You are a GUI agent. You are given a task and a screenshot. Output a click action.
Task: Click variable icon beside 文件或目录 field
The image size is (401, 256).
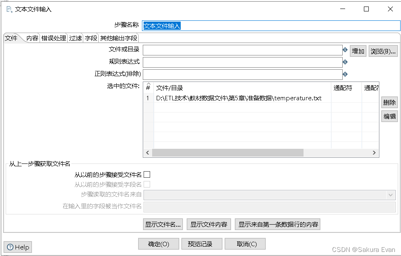(x=345, y=50)
